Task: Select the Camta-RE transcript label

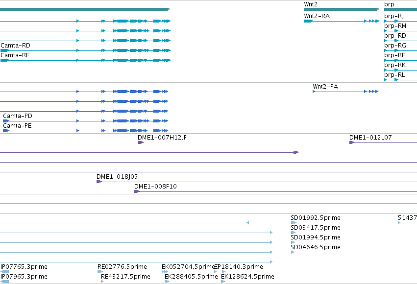Action: [x=15, y=55]
